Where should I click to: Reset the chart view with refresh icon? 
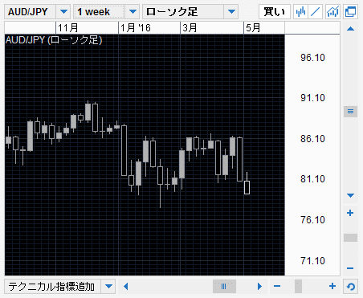pyautogui.click(x=351, y=287)
